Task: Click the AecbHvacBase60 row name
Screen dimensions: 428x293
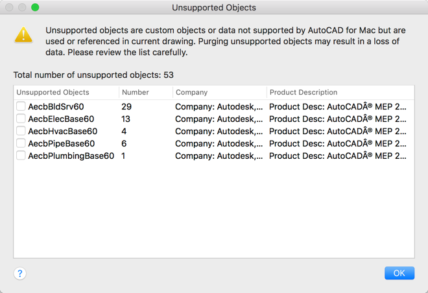Action: pyautogui.click(x=62, y=131)
